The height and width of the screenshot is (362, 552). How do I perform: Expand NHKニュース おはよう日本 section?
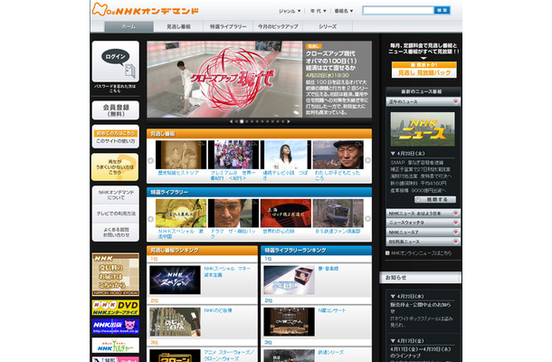(424, 214)
